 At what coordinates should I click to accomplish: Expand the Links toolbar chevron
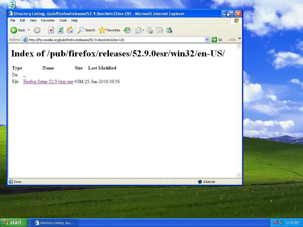[240, 38]
